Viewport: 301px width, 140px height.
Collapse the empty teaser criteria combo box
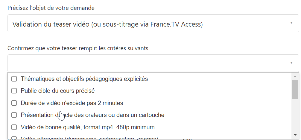[153, 63]
